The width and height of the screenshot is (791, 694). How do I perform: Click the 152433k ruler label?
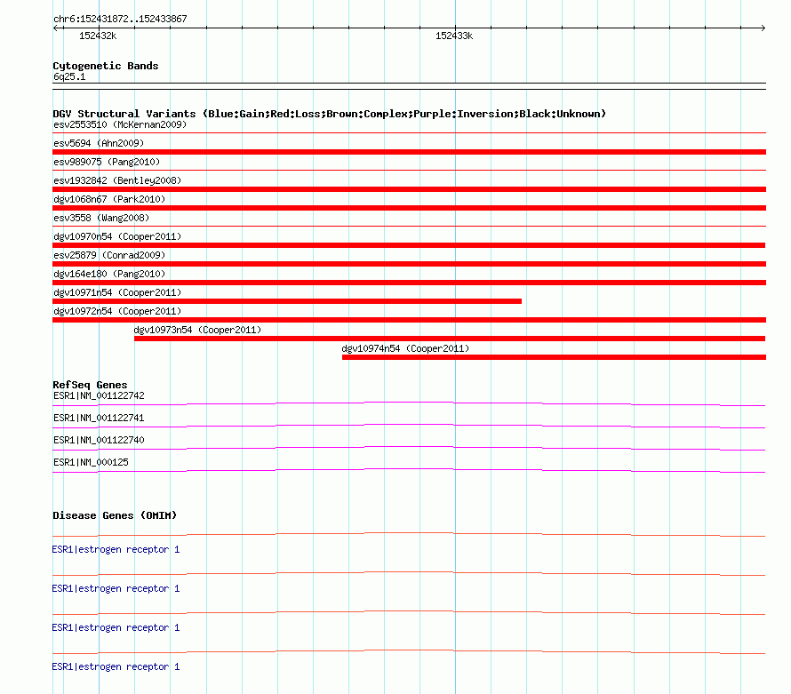coord(454,36)
